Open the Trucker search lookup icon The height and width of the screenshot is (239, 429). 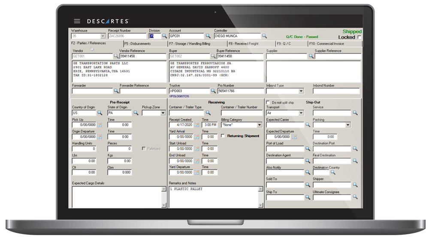click(214, 91)
